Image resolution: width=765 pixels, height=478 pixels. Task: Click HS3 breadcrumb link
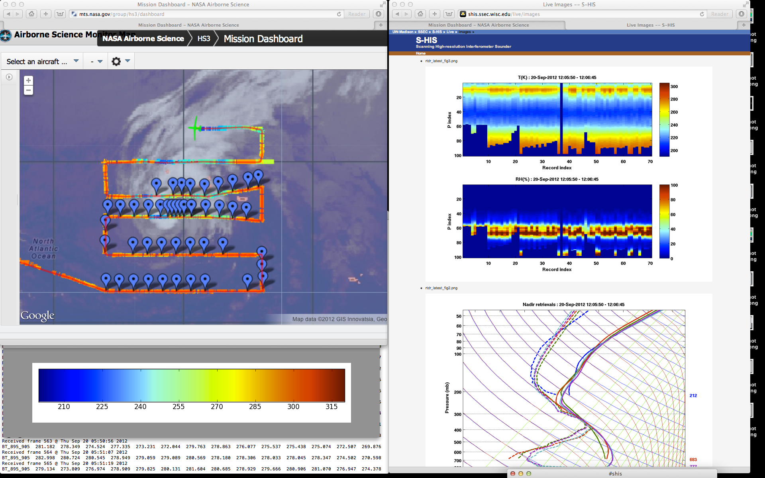pyautogui.click(x=204, y=39)
